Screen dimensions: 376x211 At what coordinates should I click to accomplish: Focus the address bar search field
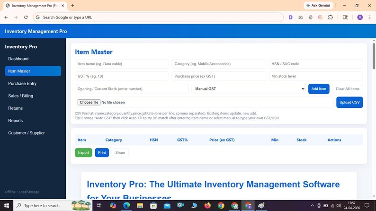coord(158,17)
